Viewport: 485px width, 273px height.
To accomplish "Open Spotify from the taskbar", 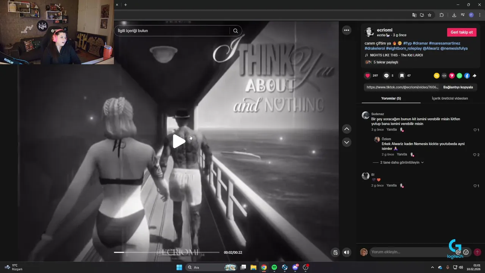I will (x=274, y=267).
